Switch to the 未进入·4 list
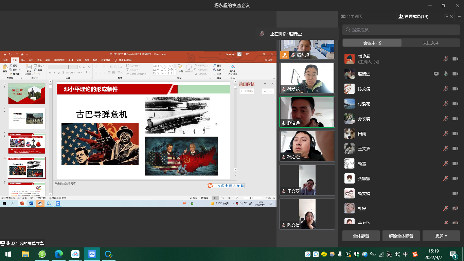 (x=430, y=43)
